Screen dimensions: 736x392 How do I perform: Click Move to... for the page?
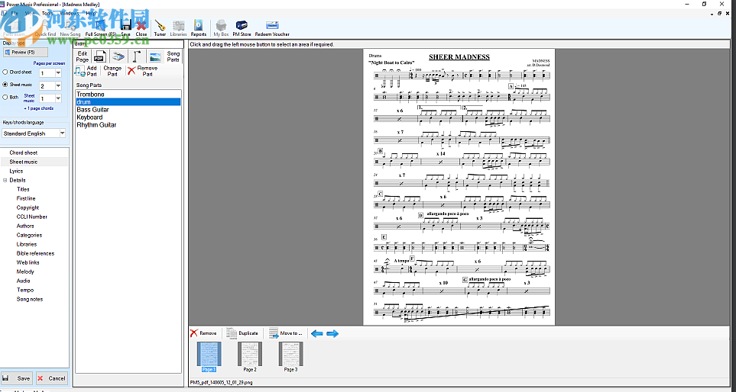tap(286, 333)
